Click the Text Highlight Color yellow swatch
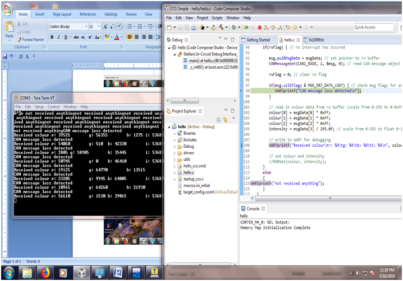 [x=107, y=37]
